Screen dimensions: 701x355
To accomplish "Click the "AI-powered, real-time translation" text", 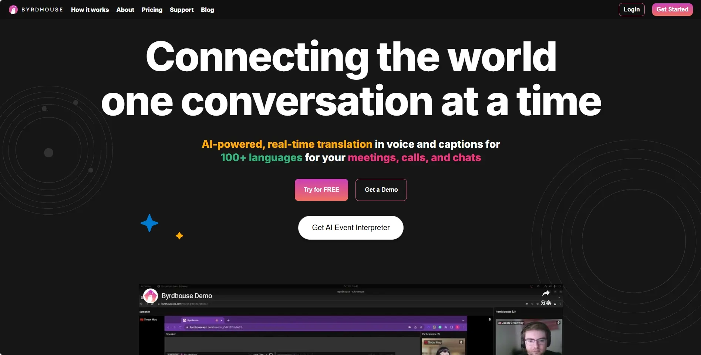I will (287, 144).
